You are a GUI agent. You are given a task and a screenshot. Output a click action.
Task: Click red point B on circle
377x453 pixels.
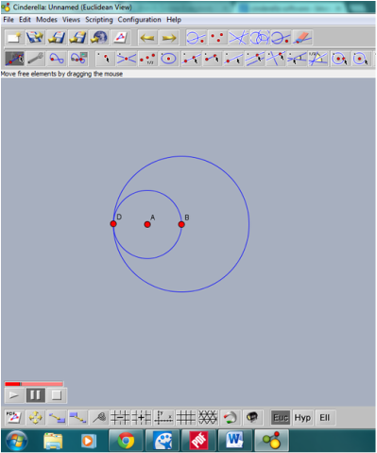point(181,224)
